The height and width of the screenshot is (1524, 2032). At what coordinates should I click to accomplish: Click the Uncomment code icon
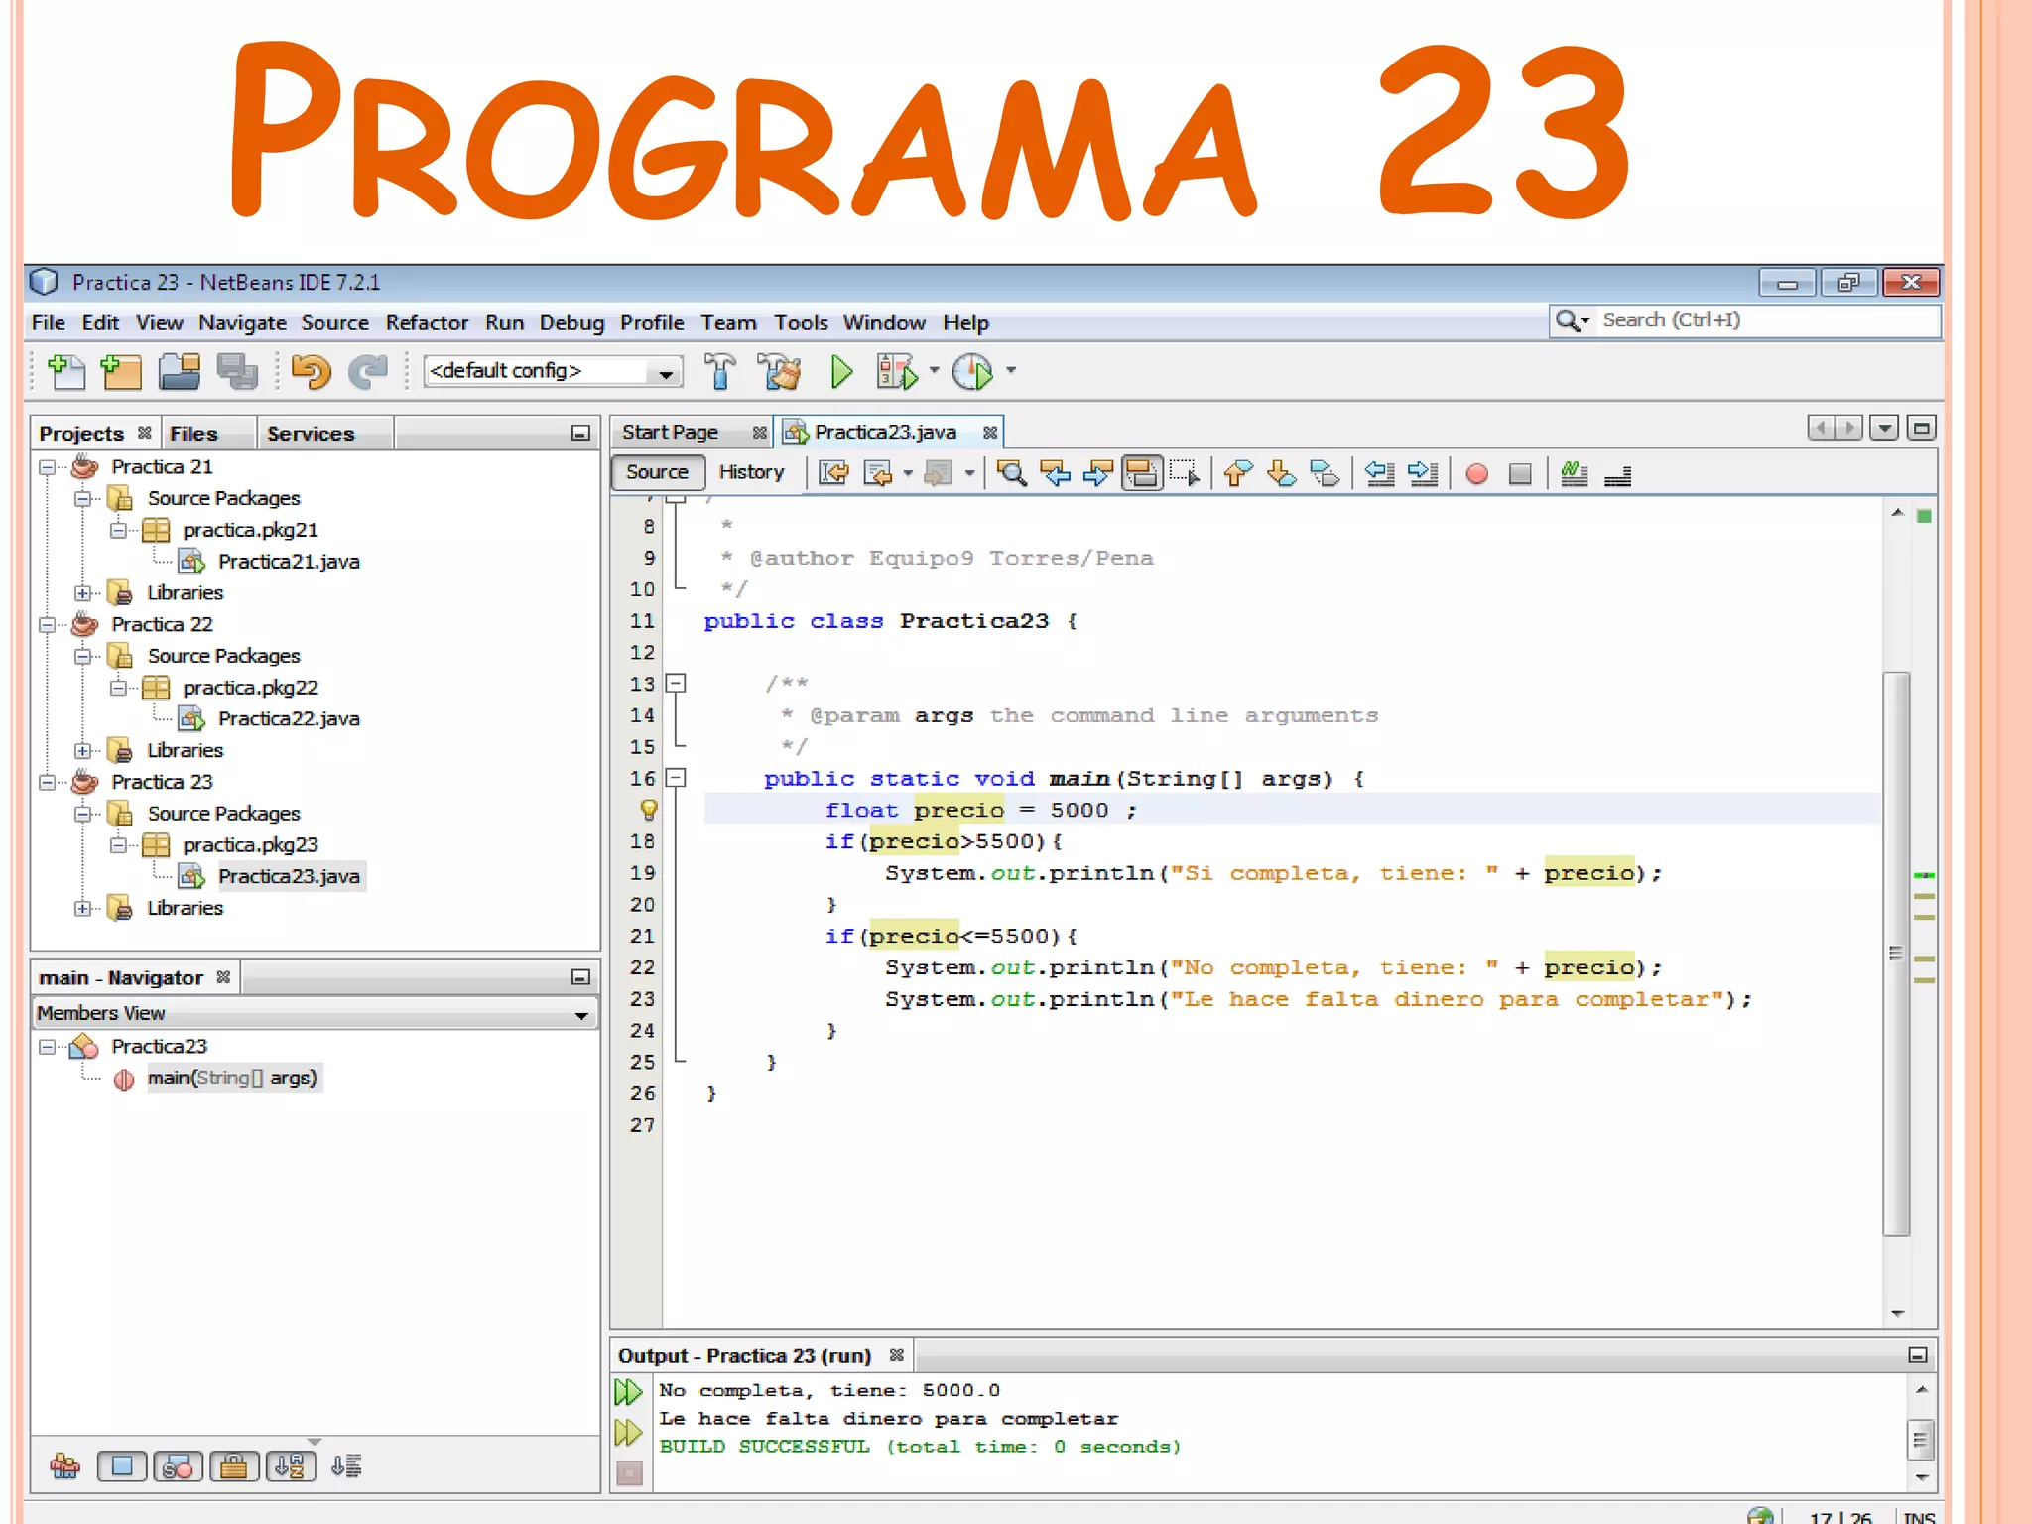pyautogui.click(x=1617, y=474)
